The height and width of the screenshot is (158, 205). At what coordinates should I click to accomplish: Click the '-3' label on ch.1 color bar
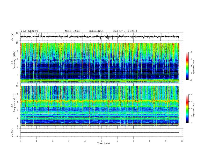191,52
